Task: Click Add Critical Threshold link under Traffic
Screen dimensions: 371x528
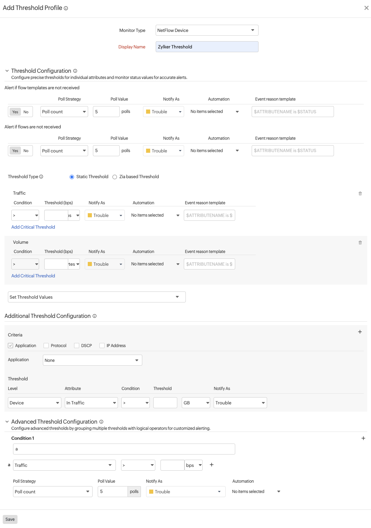Action: click(x=33, y=227)
